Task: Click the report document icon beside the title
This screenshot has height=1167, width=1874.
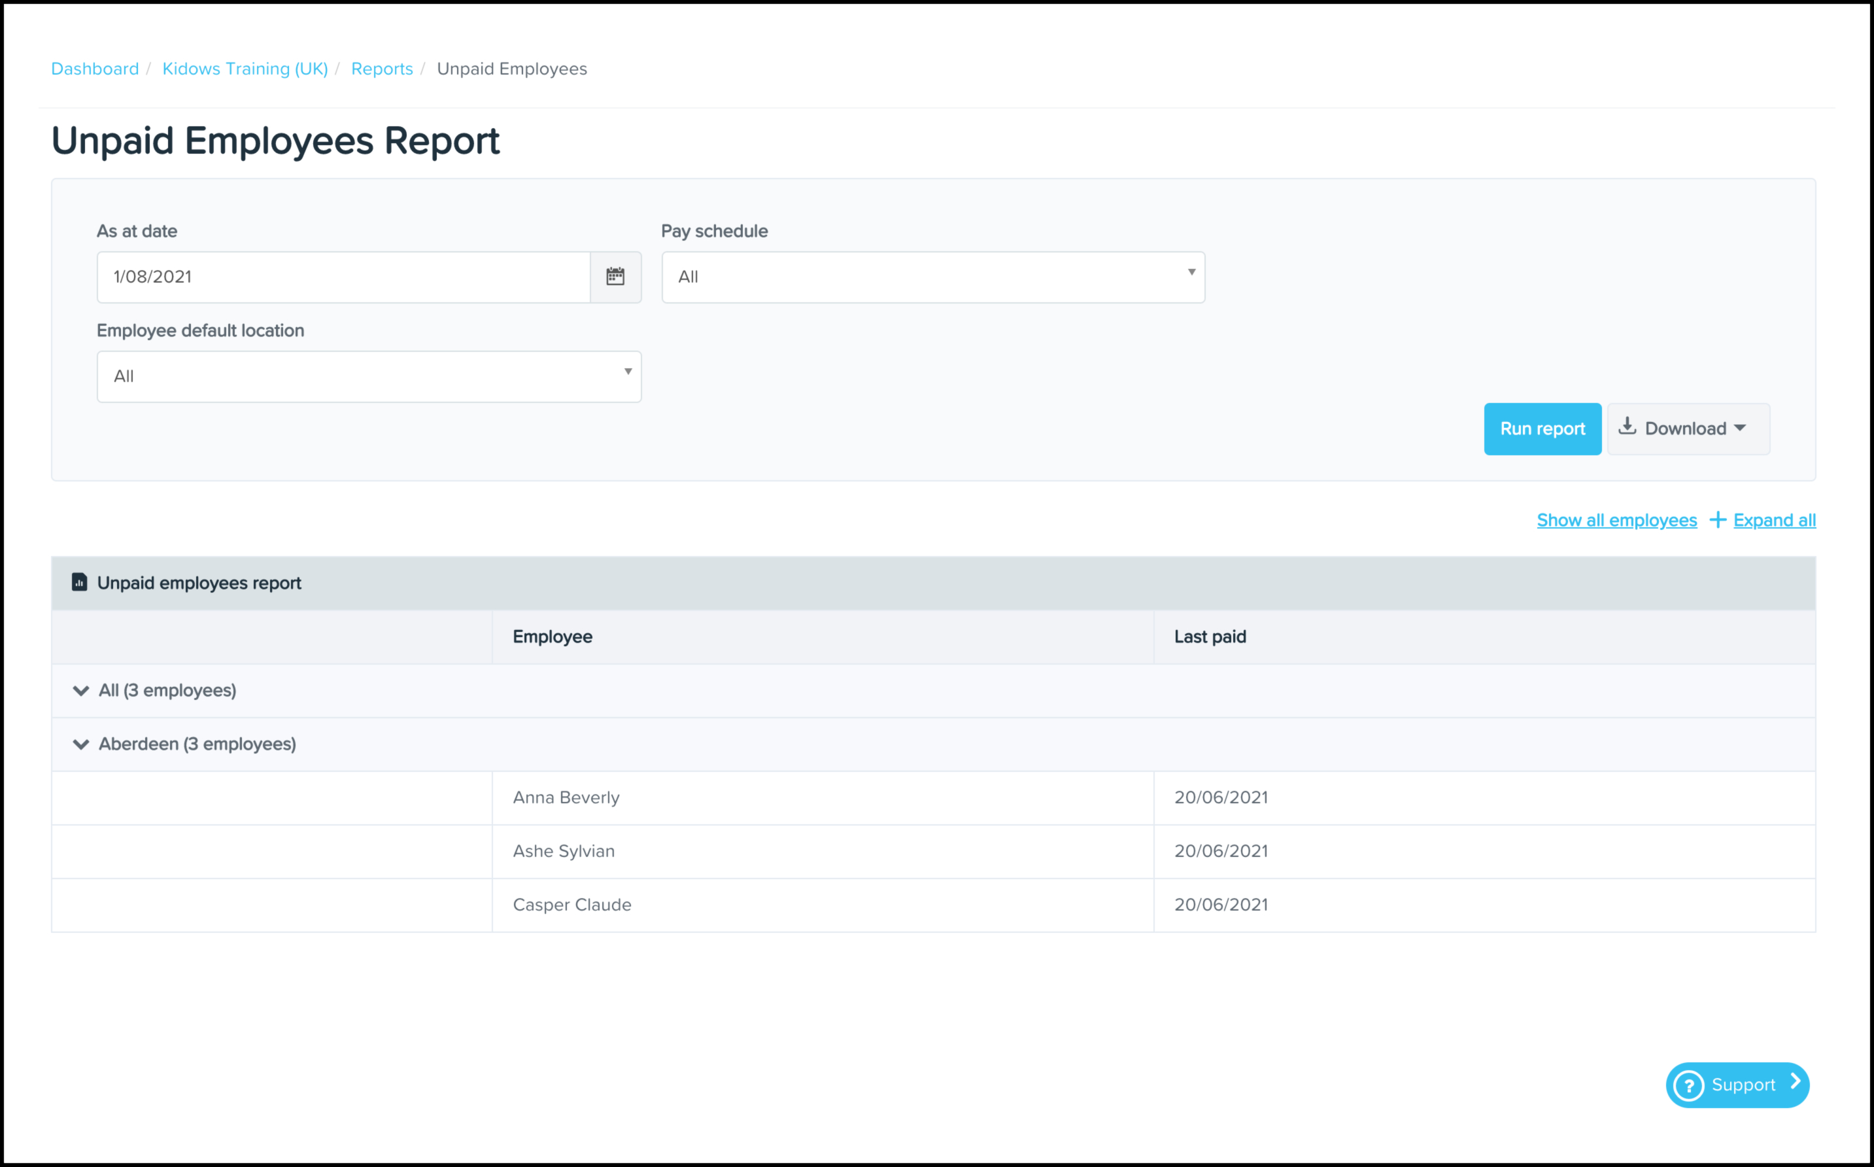Action: [78, 582]
